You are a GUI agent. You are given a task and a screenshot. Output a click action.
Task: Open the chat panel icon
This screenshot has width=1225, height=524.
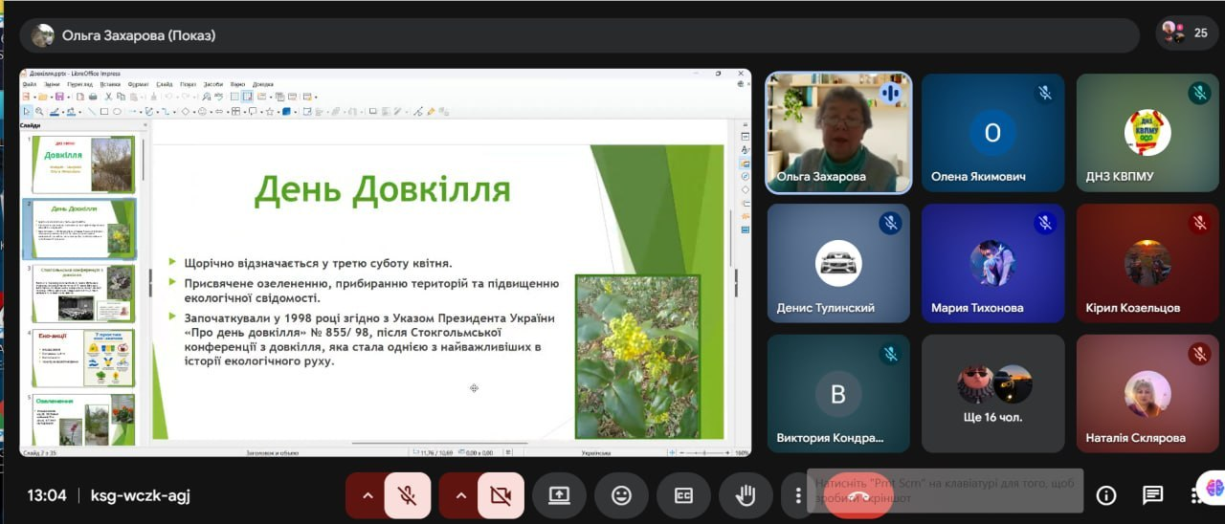click(x=1153, y=495)
